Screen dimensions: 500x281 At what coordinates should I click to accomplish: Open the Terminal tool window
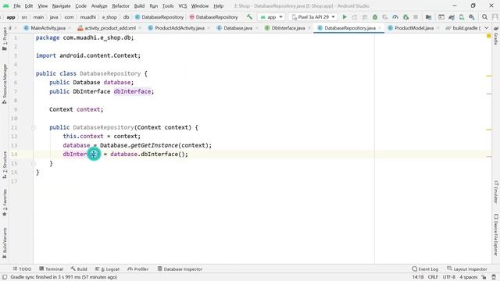51,269
